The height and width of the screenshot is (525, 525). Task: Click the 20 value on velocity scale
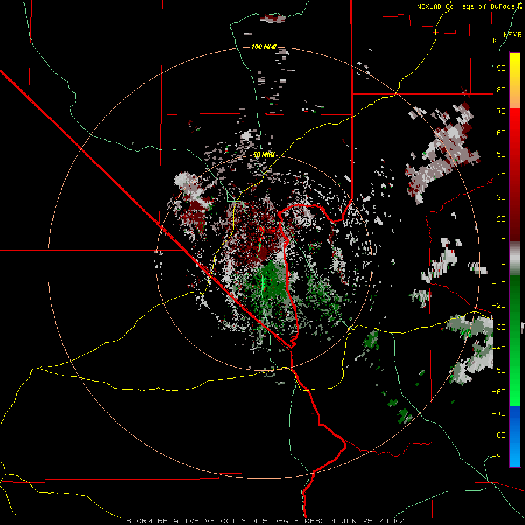(x=501, y=219)
